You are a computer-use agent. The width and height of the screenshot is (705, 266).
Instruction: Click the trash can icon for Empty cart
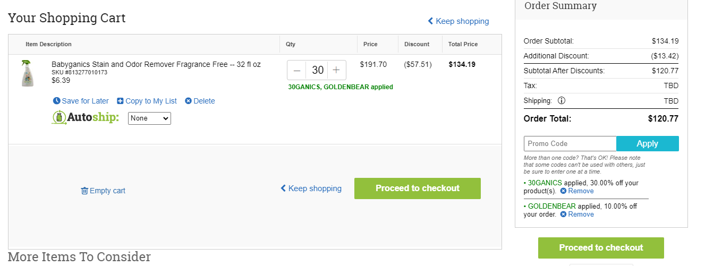[84, 191]
